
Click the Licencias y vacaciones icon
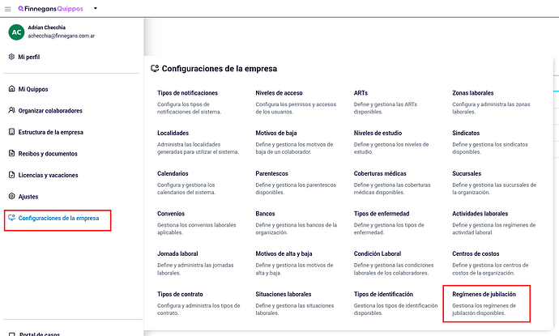pos(12,175)
